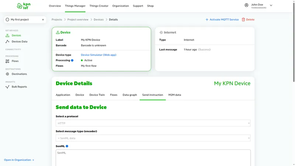Click the 1 hour ago last message
Image resolution: width=295 pixels, height=166 pixels.
pyautogui.click(x=190, y=50)
